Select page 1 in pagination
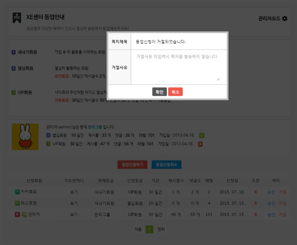The image size is (297, 245). click(149, 229)
